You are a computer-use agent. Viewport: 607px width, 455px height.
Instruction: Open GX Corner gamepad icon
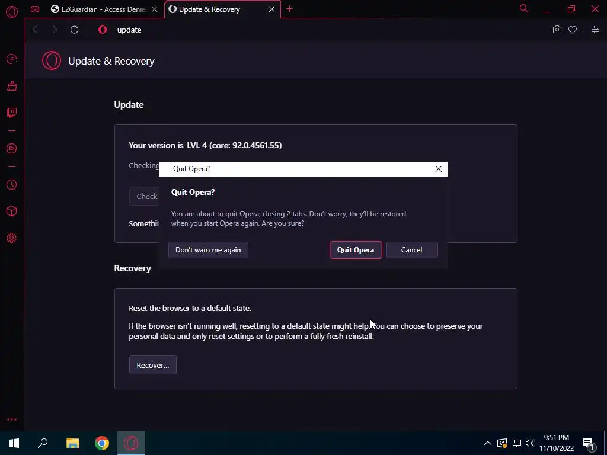[x=35, y=9]
